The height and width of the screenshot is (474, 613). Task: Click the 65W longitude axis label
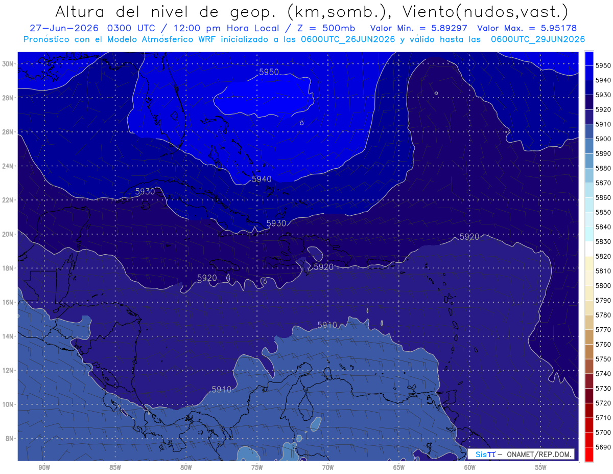tap(399, 467)
